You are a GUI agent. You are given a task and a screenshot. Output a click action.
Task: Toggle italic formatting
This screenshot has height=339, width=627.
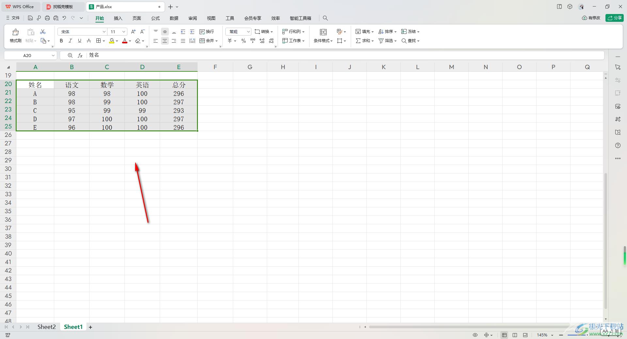click(70, 41)
